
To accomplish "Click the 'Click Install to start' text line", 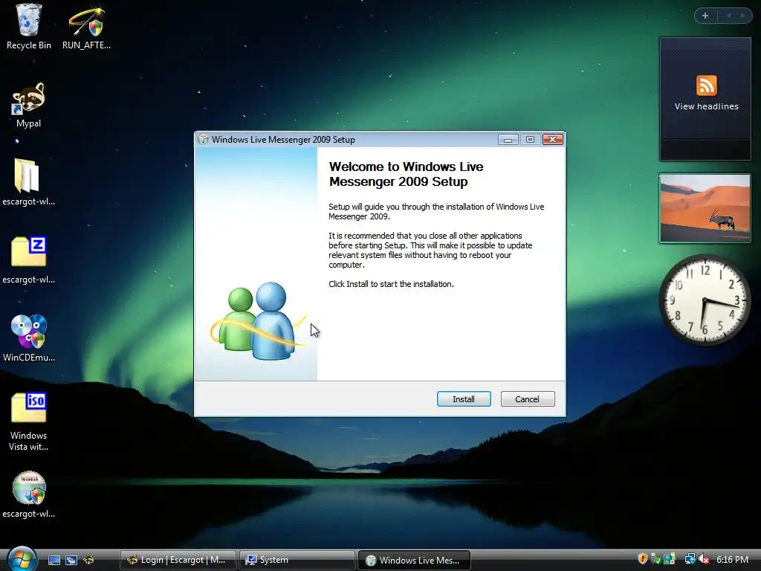I will pos(391,284).
